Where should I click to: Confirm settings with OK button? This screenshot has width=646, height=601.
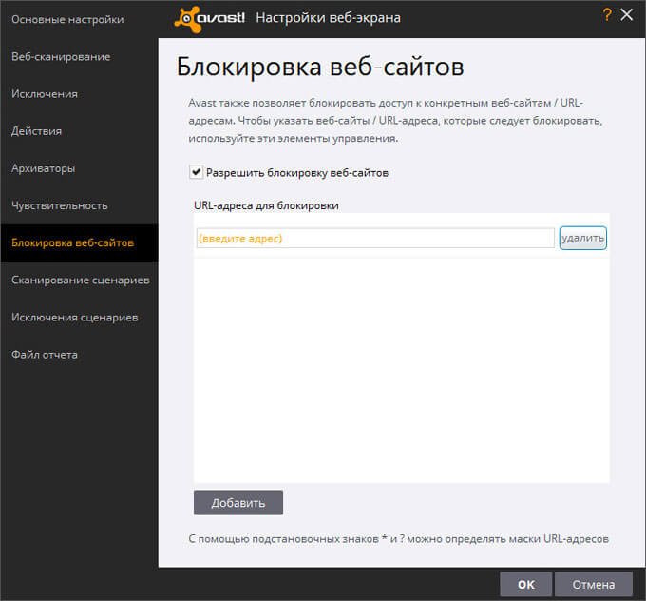[525, 584]
